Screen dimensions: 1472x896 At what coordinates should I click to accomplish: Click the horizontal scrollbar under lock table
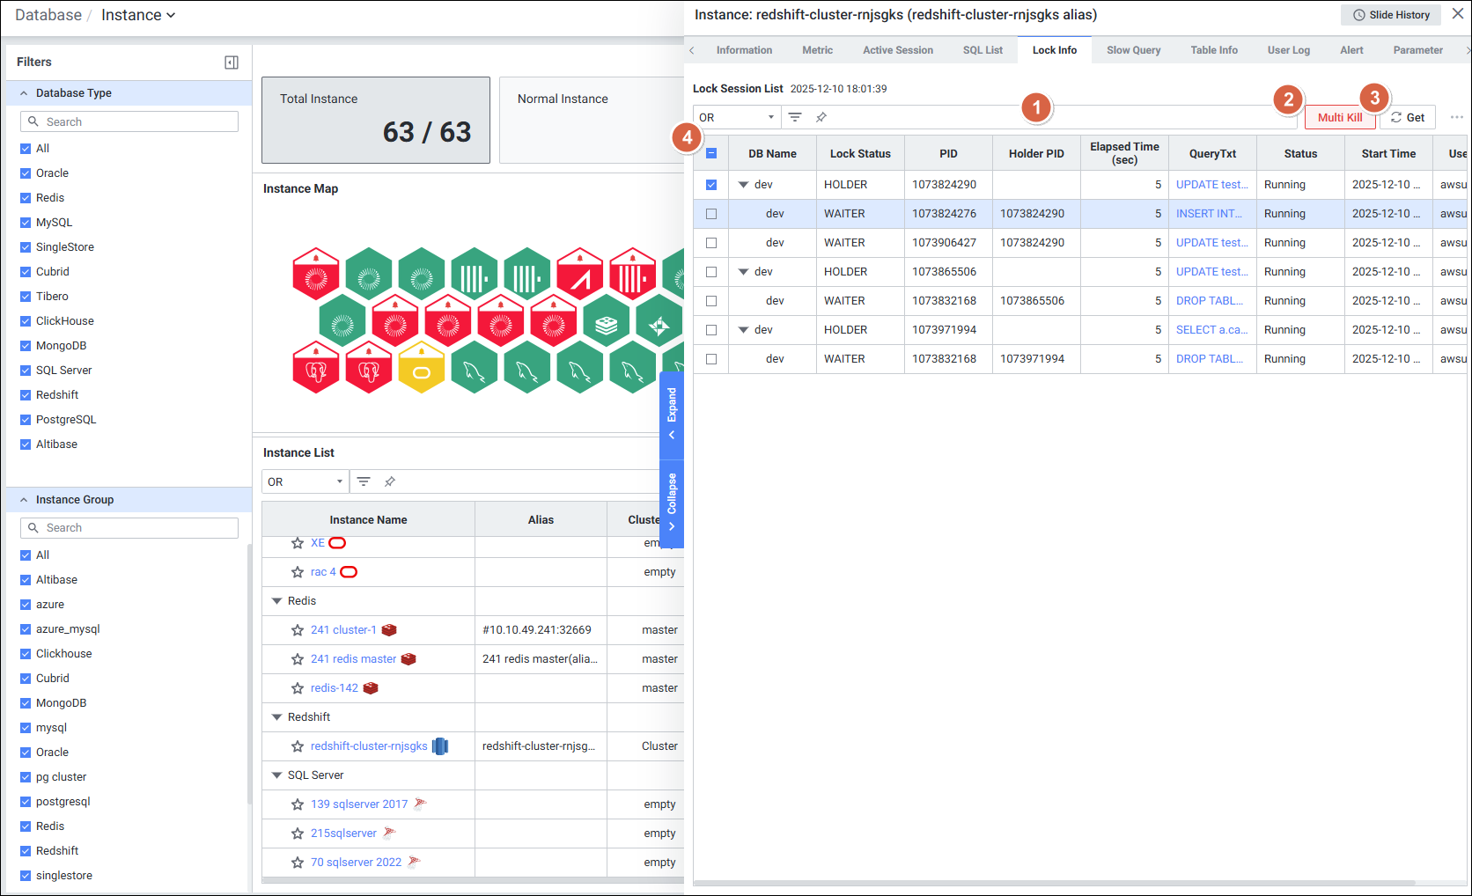coord(1056,883)
